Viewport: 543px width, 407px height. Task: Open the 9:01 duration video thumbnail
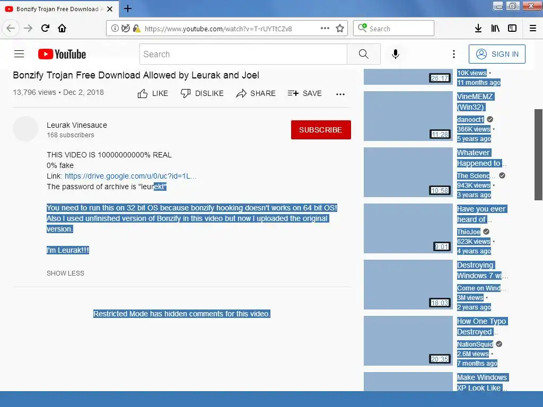[x=408, y=228]
